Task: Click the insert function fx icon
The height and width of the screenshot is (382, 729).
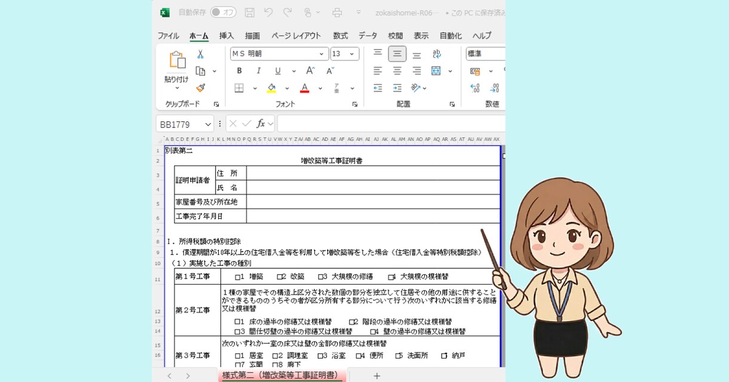Action: 261,124
